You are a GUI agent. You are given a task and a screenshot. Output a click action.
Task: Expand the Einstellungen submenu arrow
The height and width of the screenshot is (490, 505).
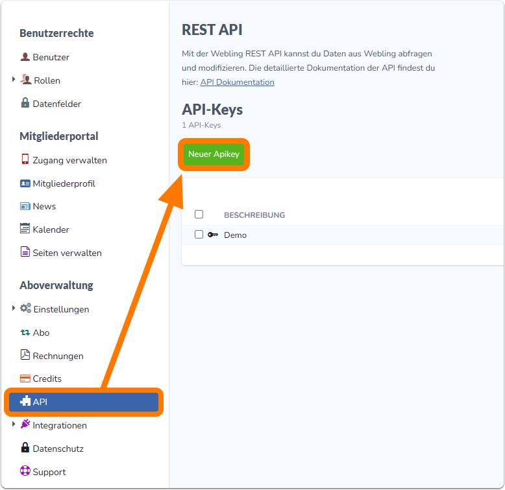[x=14, y=308]
